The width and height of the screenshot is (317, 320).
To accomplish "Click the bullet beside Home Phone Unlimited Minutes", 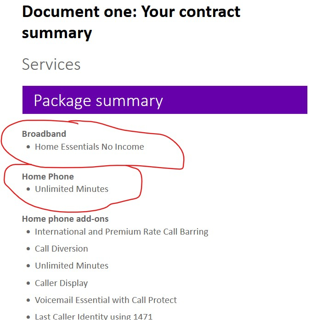I will (28, 189).
